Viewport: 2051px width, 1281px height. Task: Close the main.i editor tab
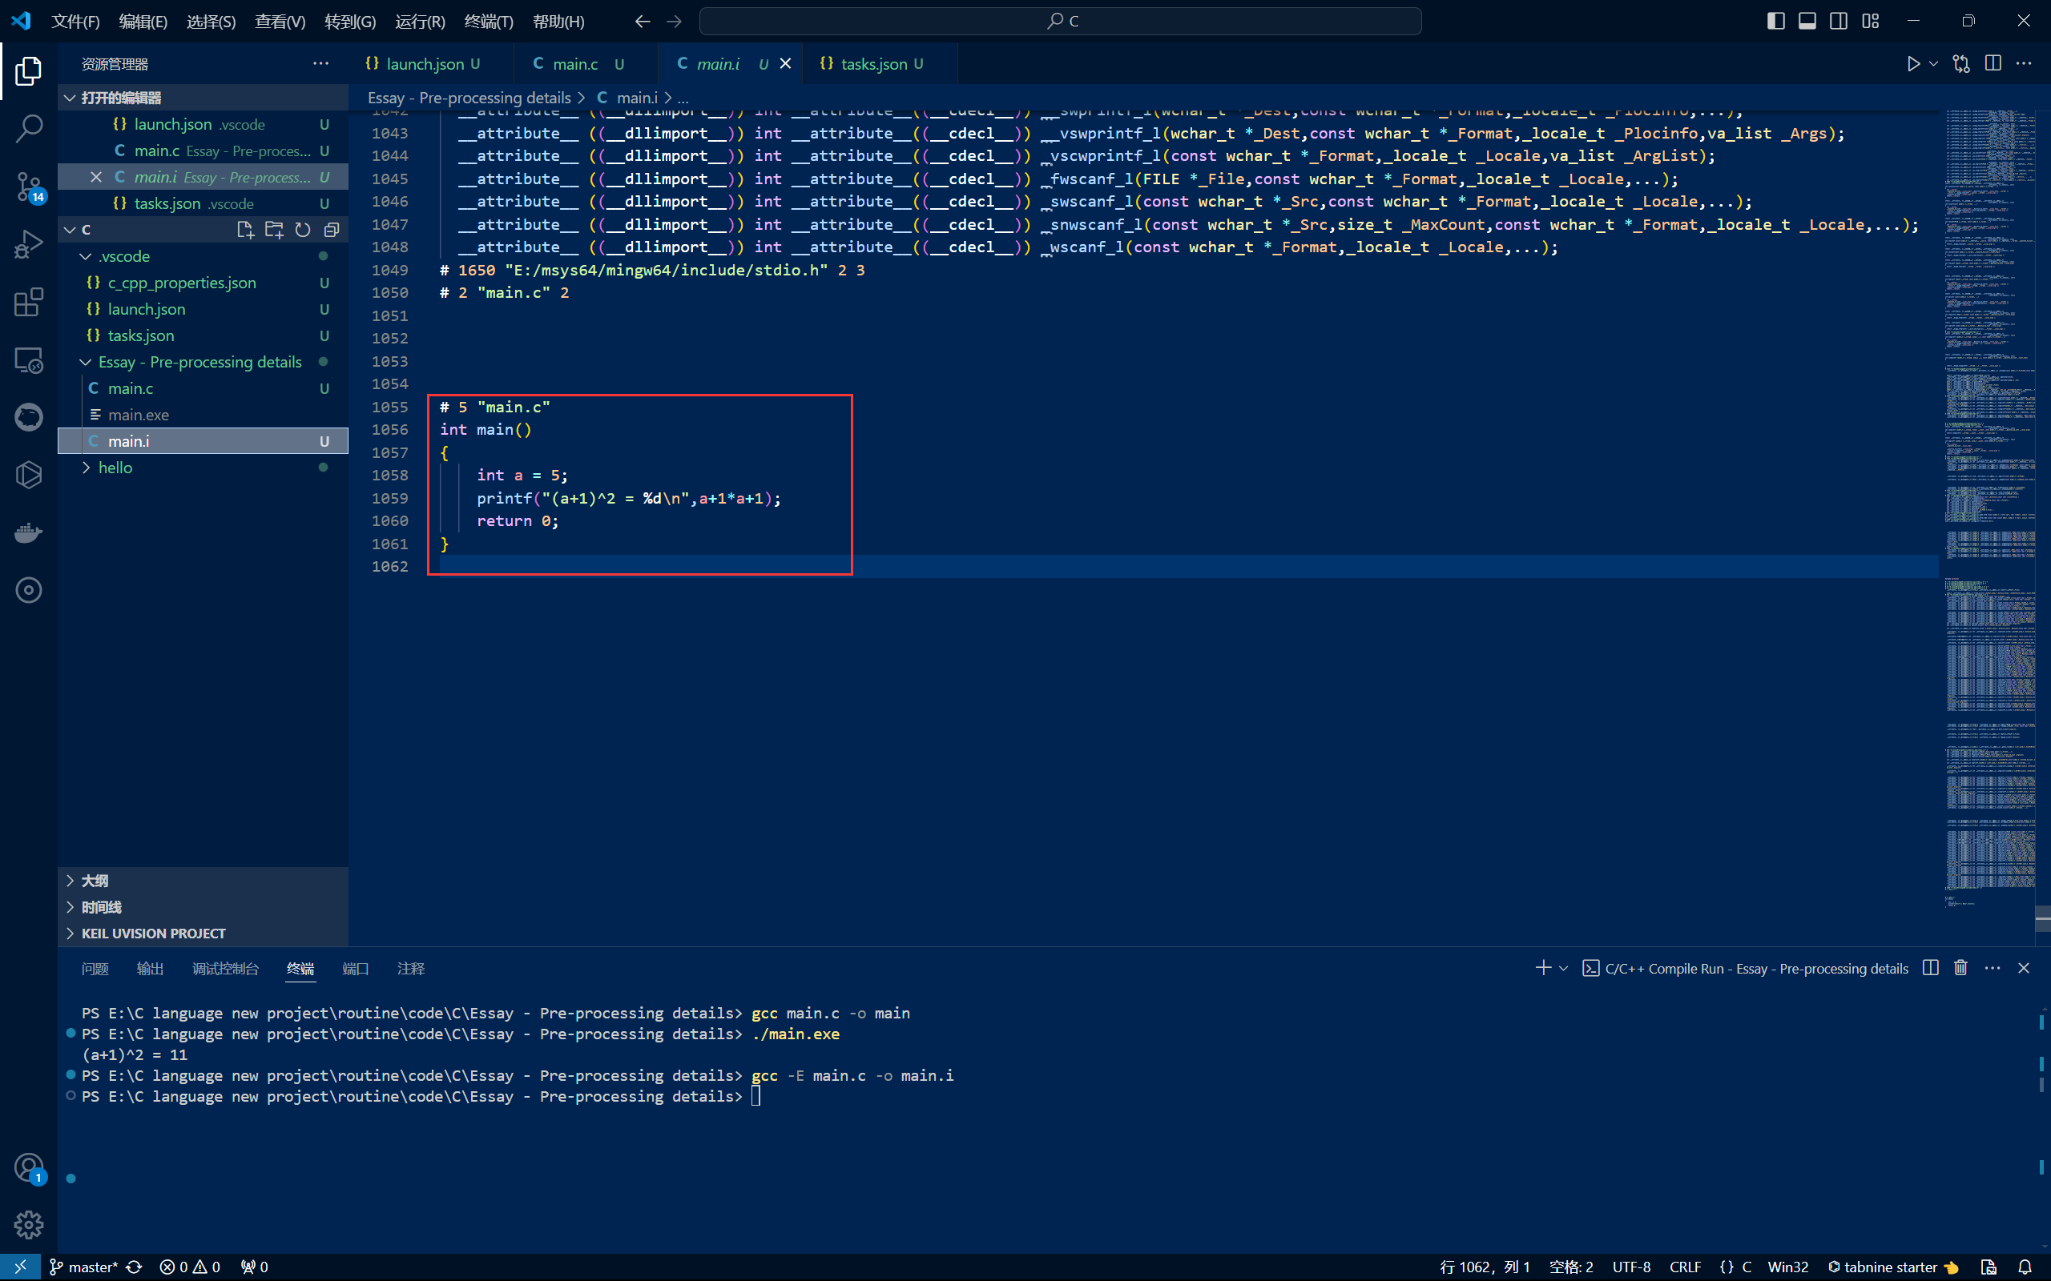786,63
